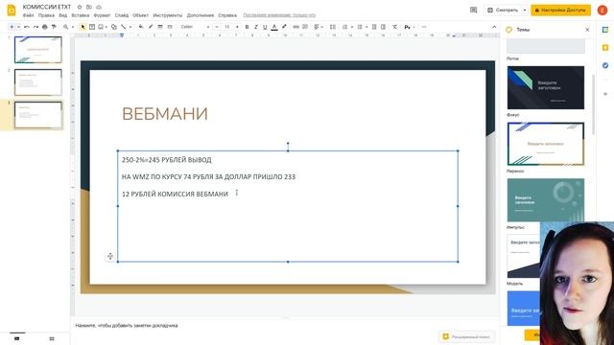Viewport: 614px width, 345px height.
Task: Open the Text color picker
Action: coord(274,27)
